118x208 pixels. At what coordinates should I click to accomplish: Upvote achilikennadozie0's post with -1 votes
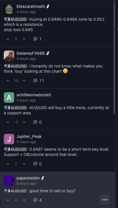click(x=8, y=122)
